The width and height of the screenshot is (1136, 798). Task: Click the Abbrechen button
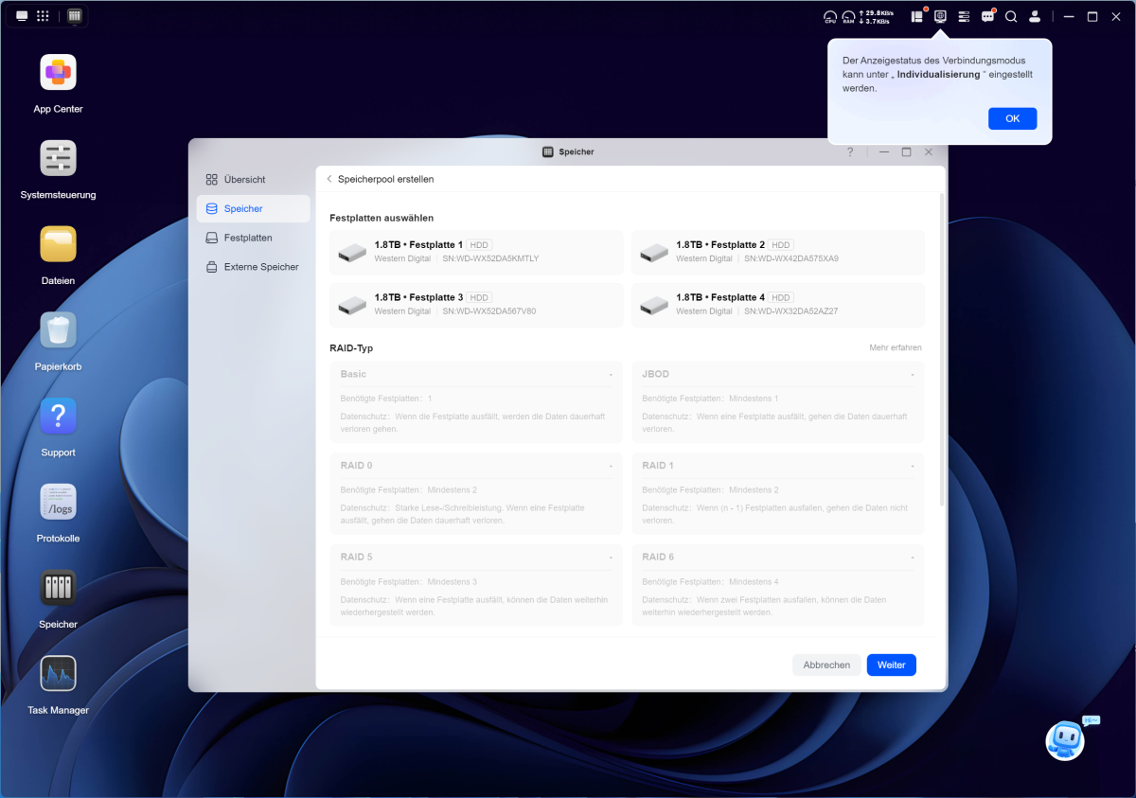(826, 665)
